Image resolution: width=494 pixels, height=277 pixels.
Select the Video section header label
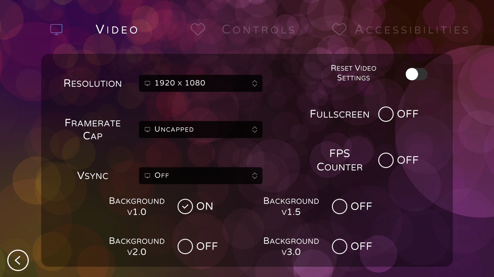pyautogui.click(x=117, y=29)
